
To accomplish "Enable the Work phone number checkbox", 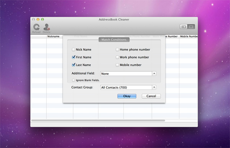I will [117, 57].
